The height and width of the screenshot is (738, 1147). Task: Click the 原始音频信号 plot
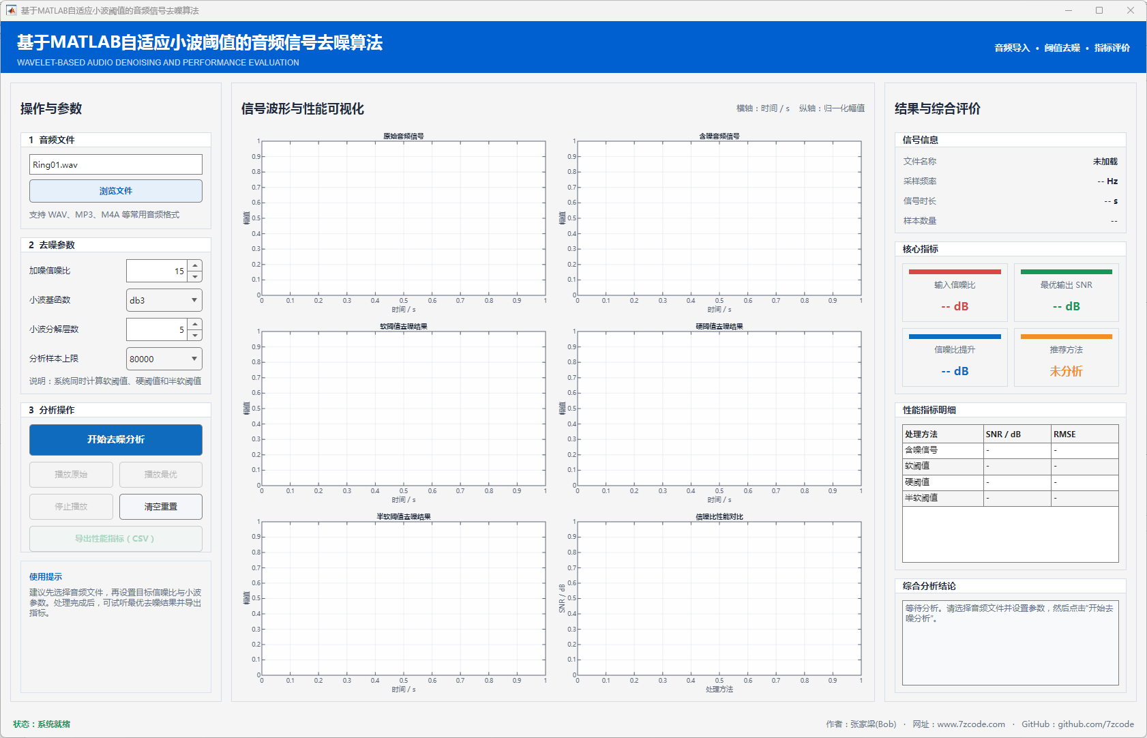[x=404, y=218]
